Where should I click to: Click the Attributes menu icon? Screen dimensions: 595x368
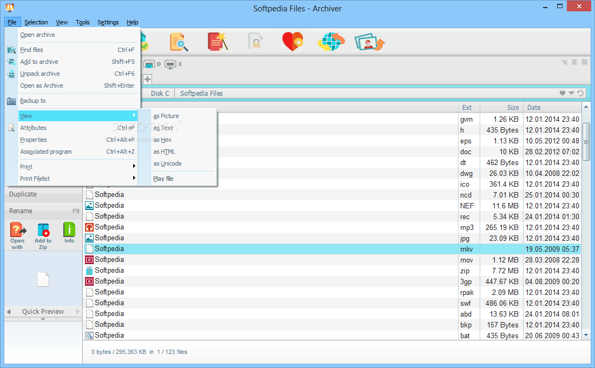click(x=11, y=128)
